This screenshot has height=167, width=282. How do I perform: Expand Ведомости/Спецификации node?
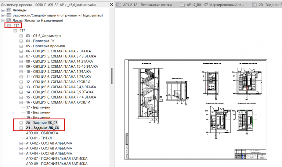click(x=3, y=15)
